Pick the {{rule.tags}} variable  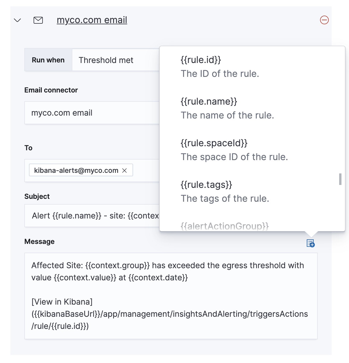(x=206, y=185)
